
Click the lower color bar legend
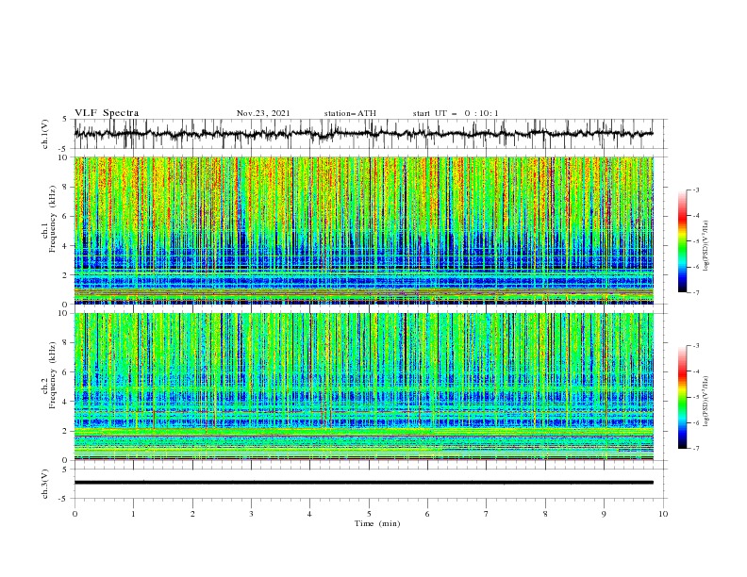(683, 397)
